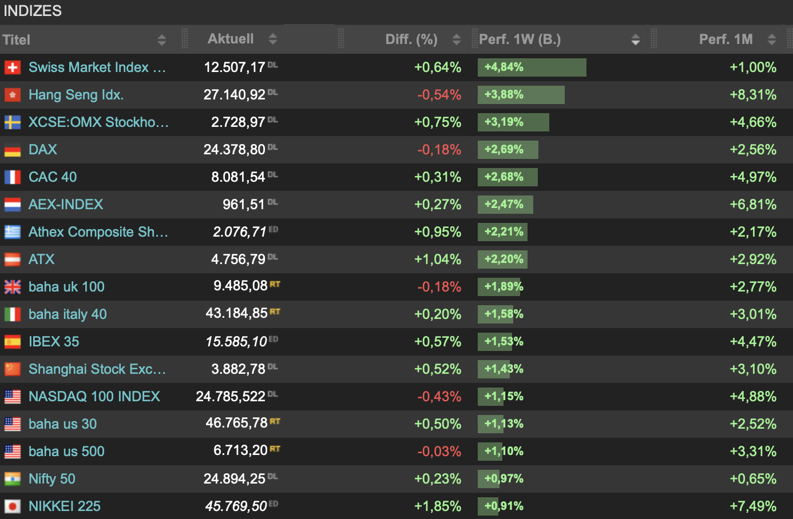
Task: Select the Perf. 1W (B.) header label
Action: click(x=520, y=39)
